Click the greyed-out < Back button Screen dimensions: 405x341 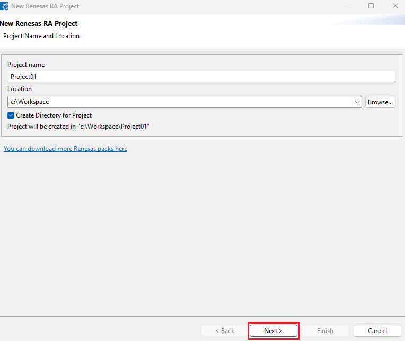[x=225, y=331]
